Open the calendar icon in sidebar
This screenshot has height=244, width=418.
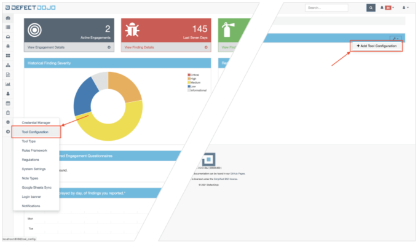[x=8, y=103]
